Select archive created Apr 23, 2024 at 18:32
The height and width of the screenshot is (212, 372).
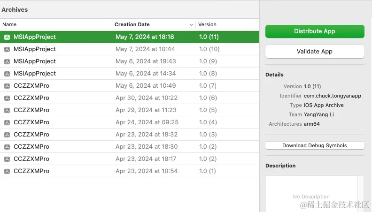(130, 135)
